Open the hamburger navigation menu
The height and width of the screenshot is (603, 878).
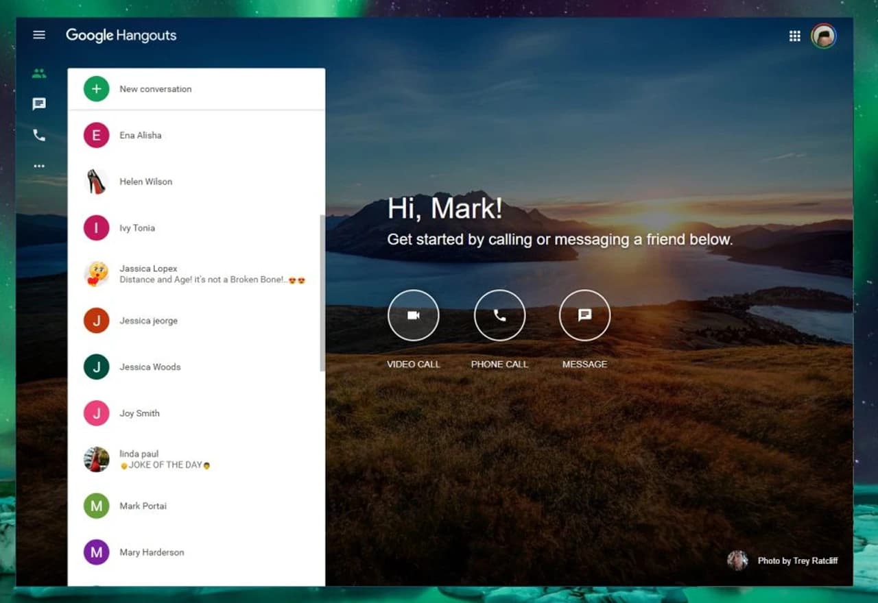pyautogui.click(x=39, y=35)
